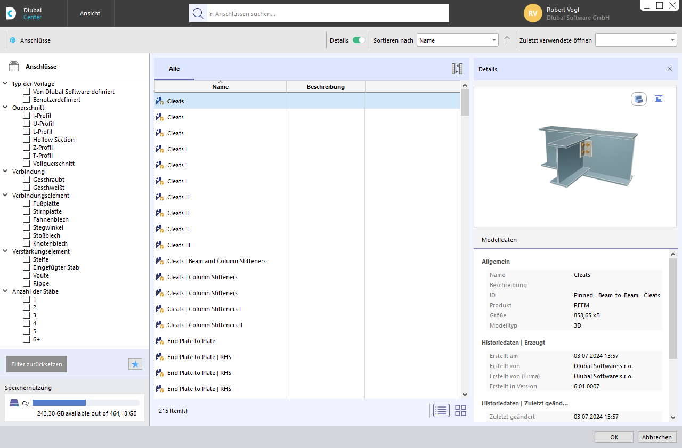Click the Dlubal Center logo icon
Screen dimensions: 682x448
point(11,13)
